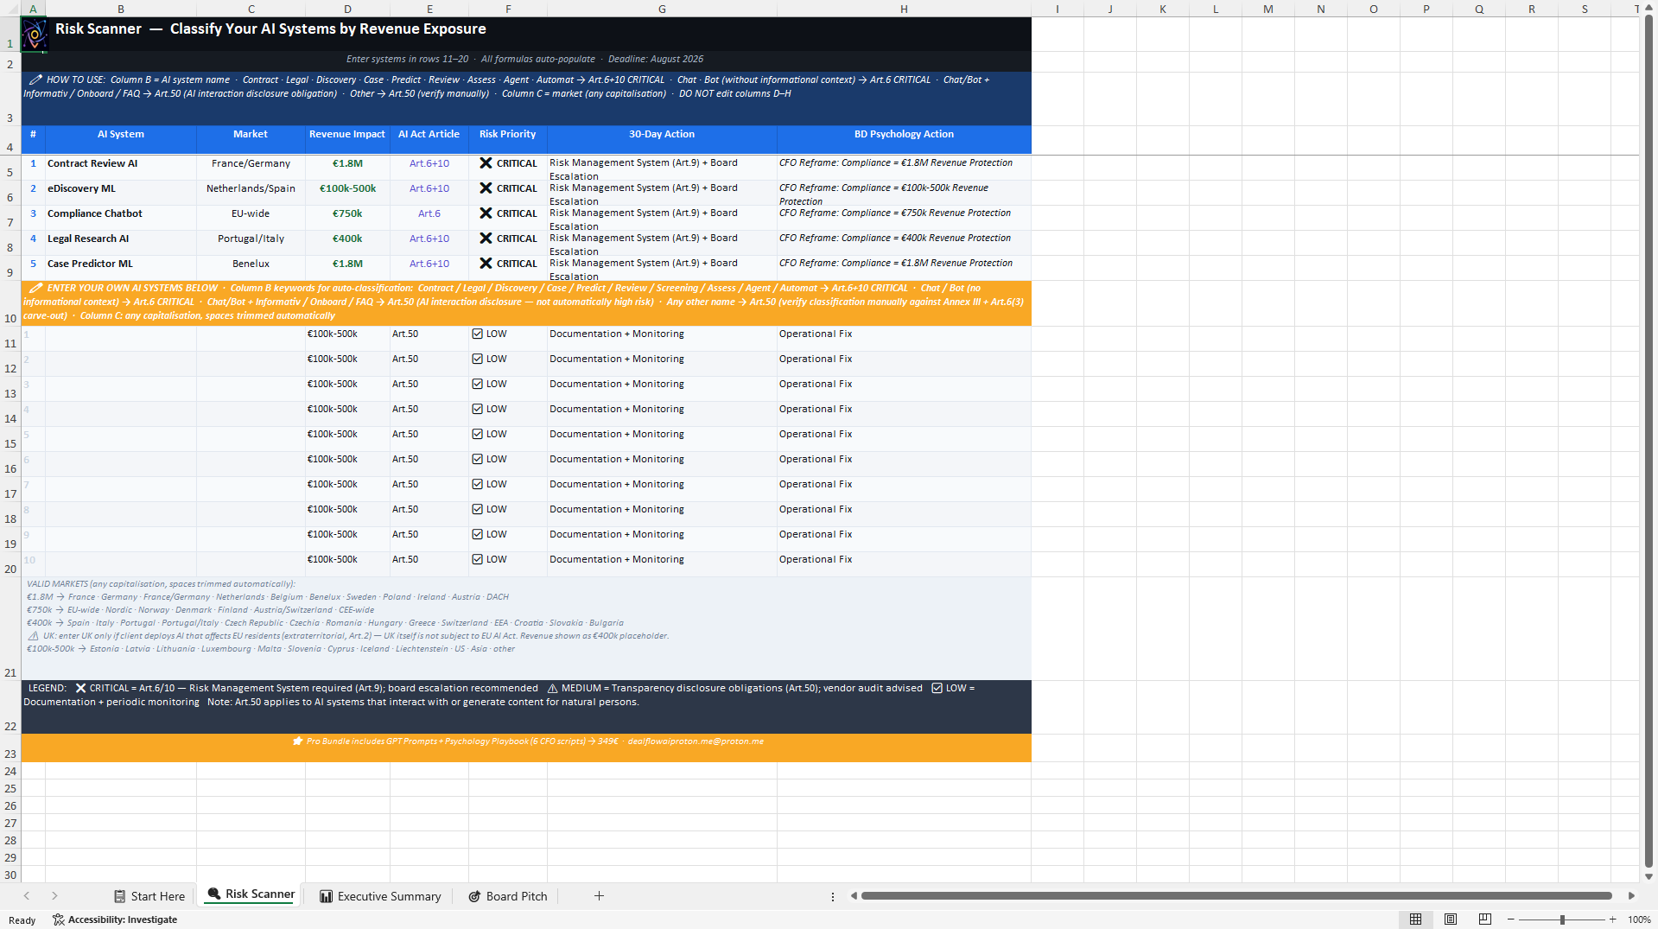Go to previous sheet arrow

(27, 896)
